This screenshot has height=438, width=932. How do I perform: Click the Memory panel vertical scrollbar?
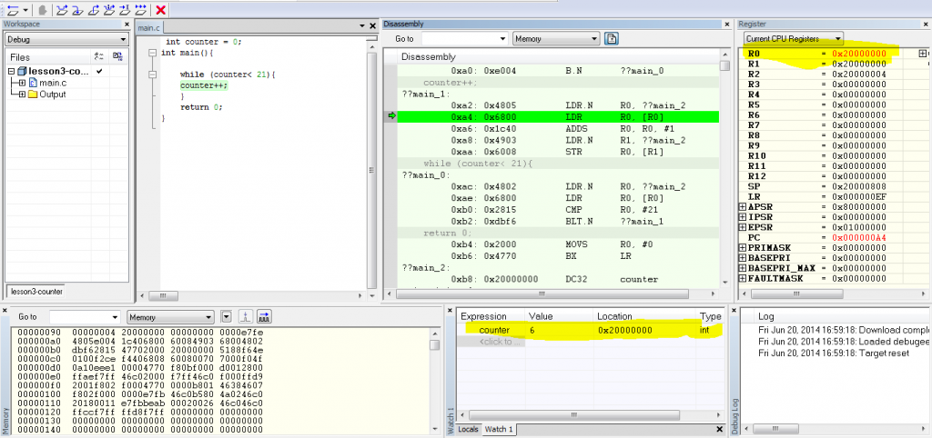[435, 382]
